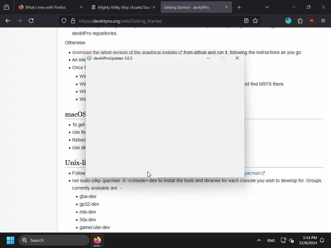This screenshot has width=331, height=248.
Task: Click the Otherwise paragraph text
Action: click(x=75, y=43)
